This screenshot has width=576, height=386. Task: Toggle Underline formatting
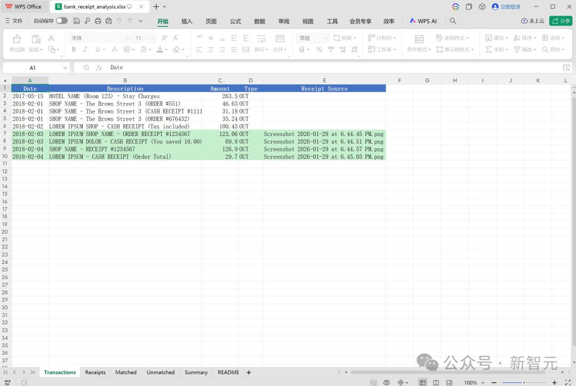tap(98, 49)
